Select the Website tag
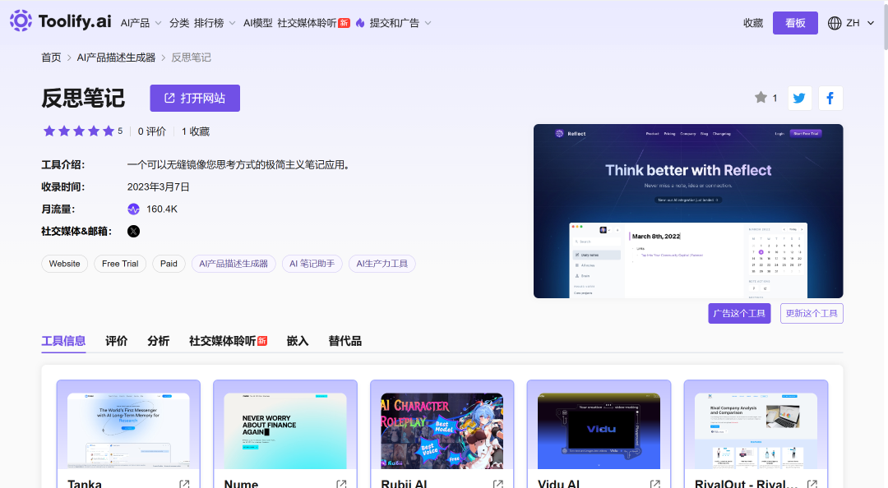This screenshot has width=888, height=488. 65,264
